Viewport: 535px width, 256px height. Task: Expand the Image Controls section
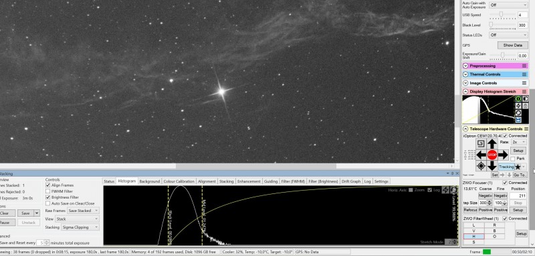point(465,83)
